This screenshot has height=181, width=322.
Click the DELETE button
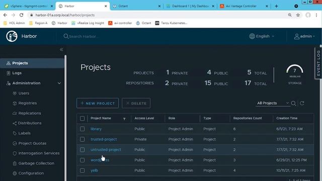(136, 103)
